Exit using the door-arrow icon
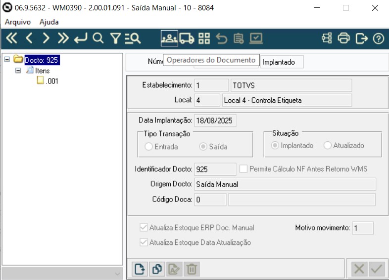389x280 pixels. pos(361,39)
